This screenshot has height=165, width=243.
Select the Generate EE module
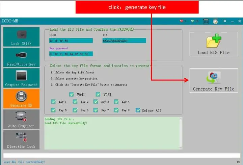[21, 99]
